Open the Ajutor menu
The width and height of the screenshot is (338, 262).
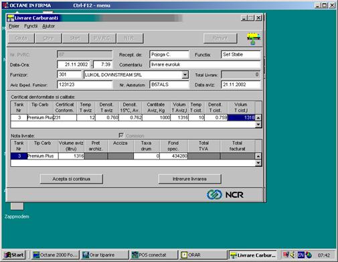(x=48, y=26)
